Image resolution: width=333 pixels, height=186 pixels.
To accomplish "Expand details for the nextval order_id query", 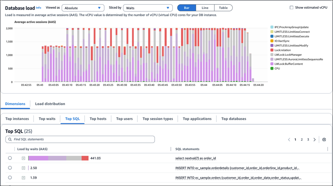I will [23, 158].
